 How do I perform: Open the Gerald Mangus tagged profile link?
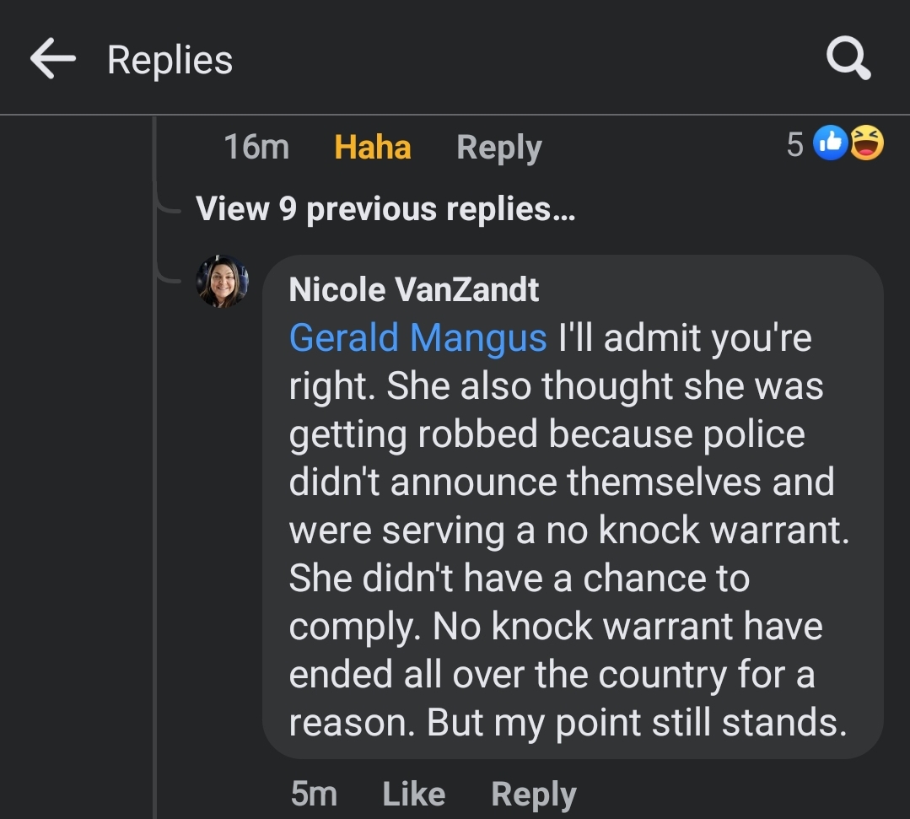(417, 338)
